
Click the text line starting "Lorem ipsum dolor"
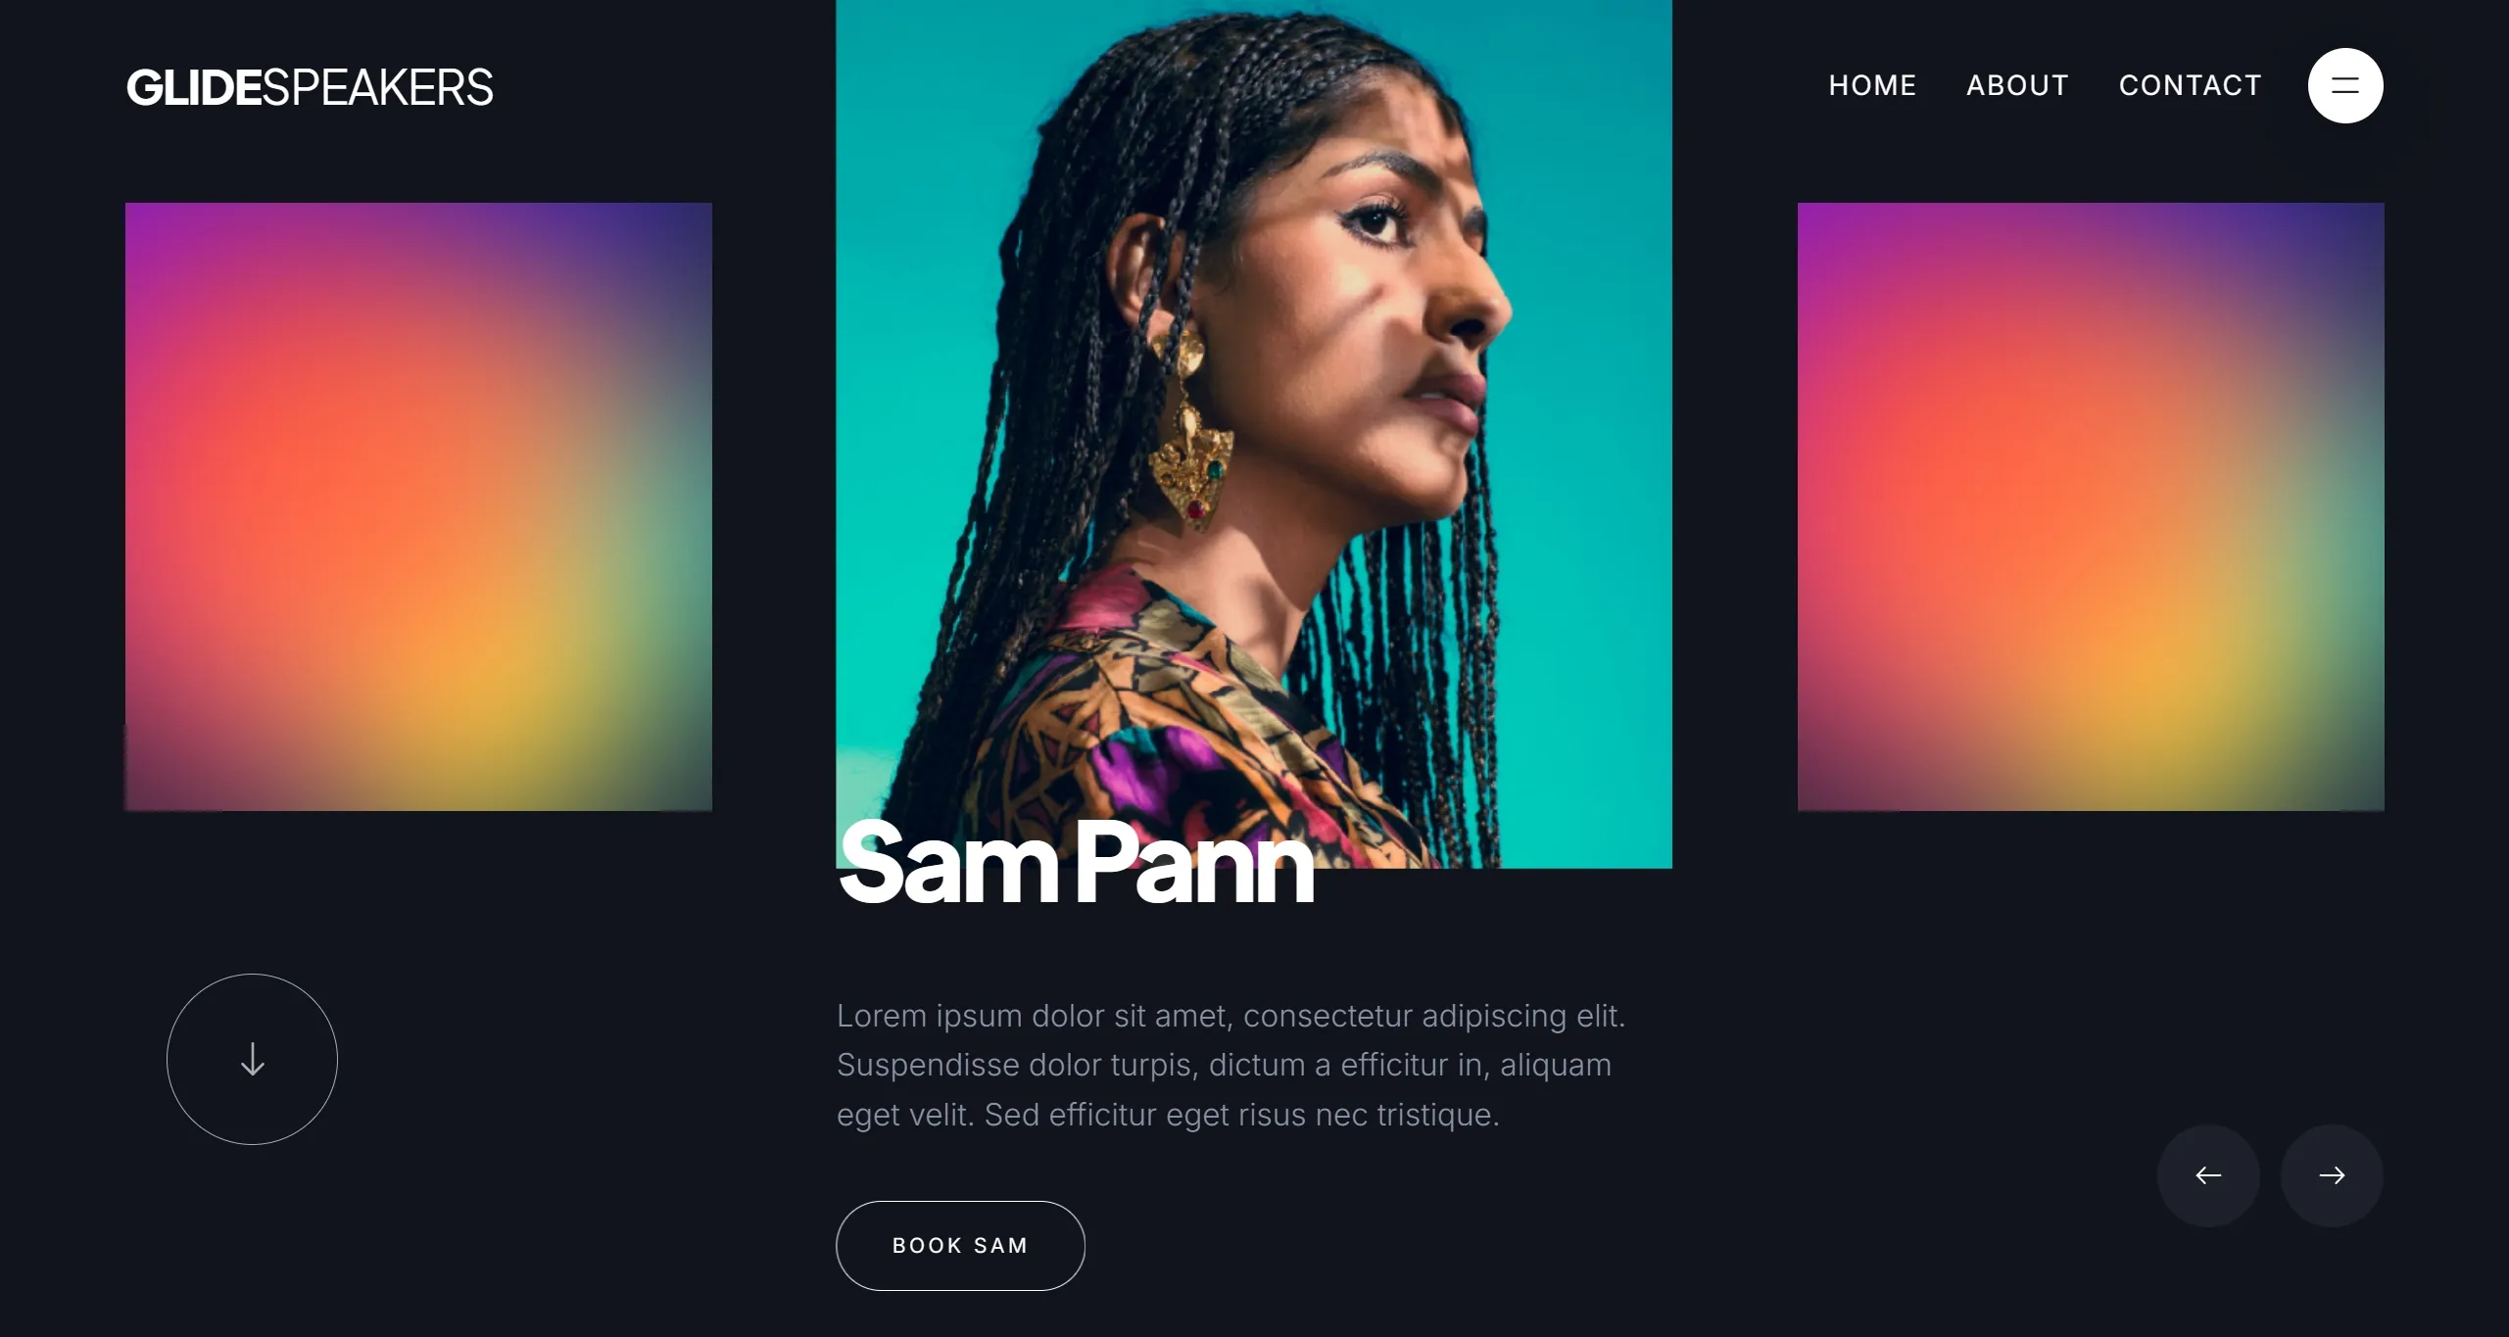[1230, 1016]
